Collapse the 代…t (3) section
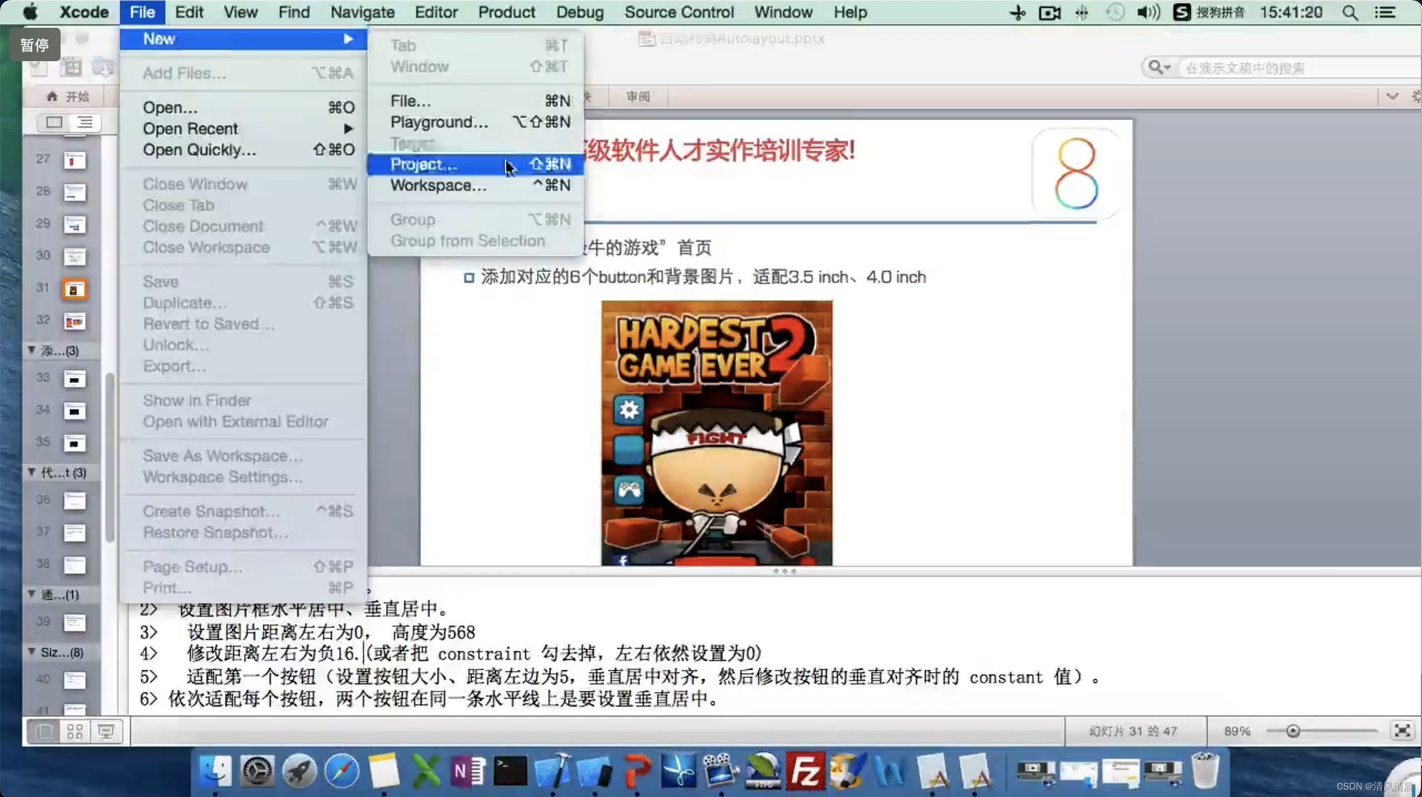The image size is (1422, 797). (x=32, y=472)
